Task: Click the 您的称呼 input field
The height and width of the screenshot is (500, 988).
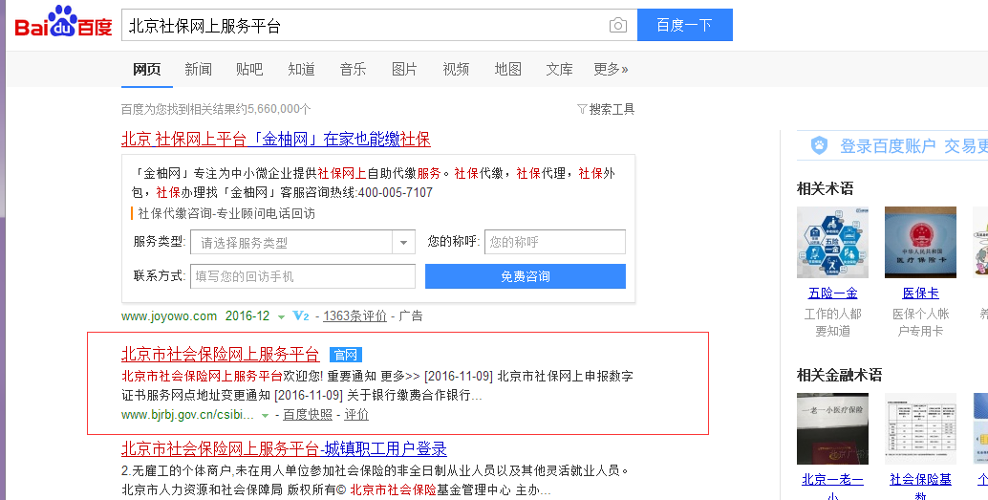Action: point(555,242)
